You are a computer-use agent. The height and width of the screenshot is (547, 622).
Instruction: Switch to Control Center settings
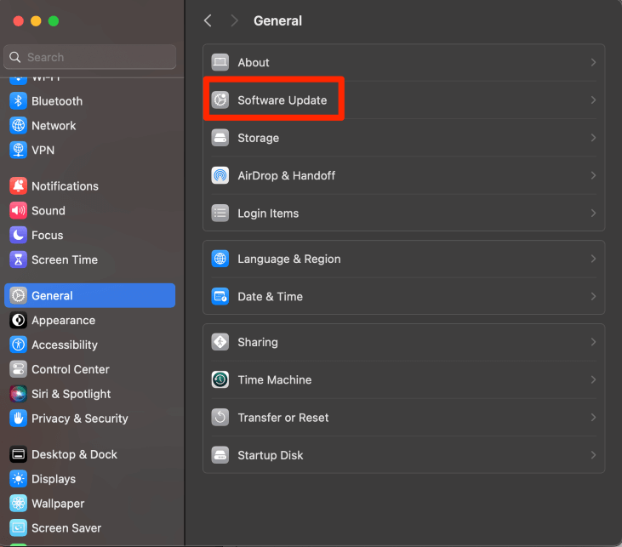pyautogui.click(x=70, y=369)
